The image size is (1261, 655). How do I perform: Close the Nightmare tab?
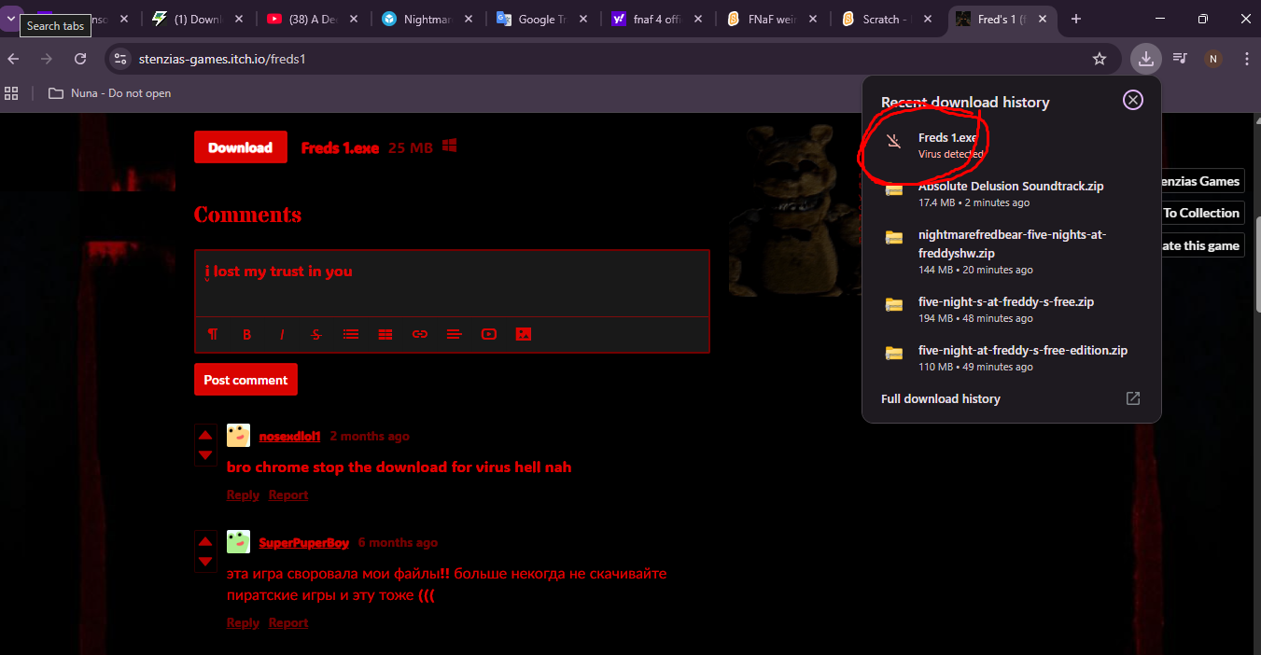click(468, 19)
